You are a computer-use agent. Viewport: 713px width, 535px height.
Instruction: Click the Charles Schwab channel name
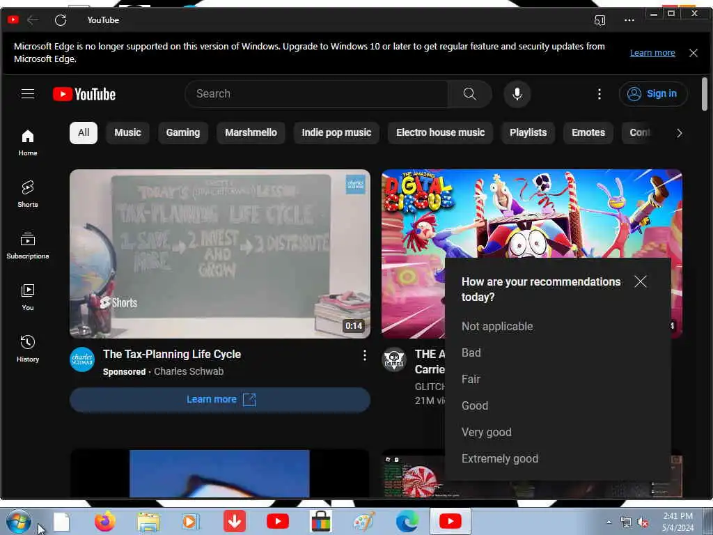(x=189, y=371)
